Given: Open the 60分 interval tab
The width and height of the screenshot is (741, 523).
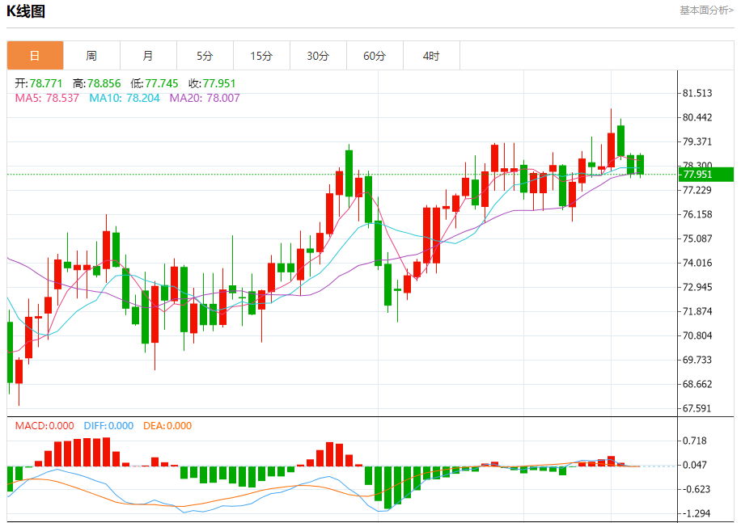Looking at the screenshot, I should click(375, 56).
